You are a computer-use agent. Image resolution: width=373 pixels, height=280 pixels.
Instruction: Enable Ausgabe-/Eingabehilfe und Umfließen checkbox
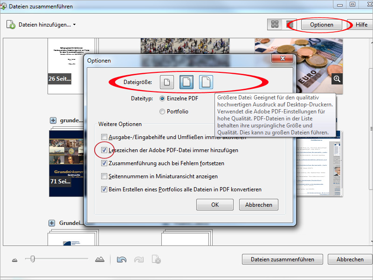(104, 137)
